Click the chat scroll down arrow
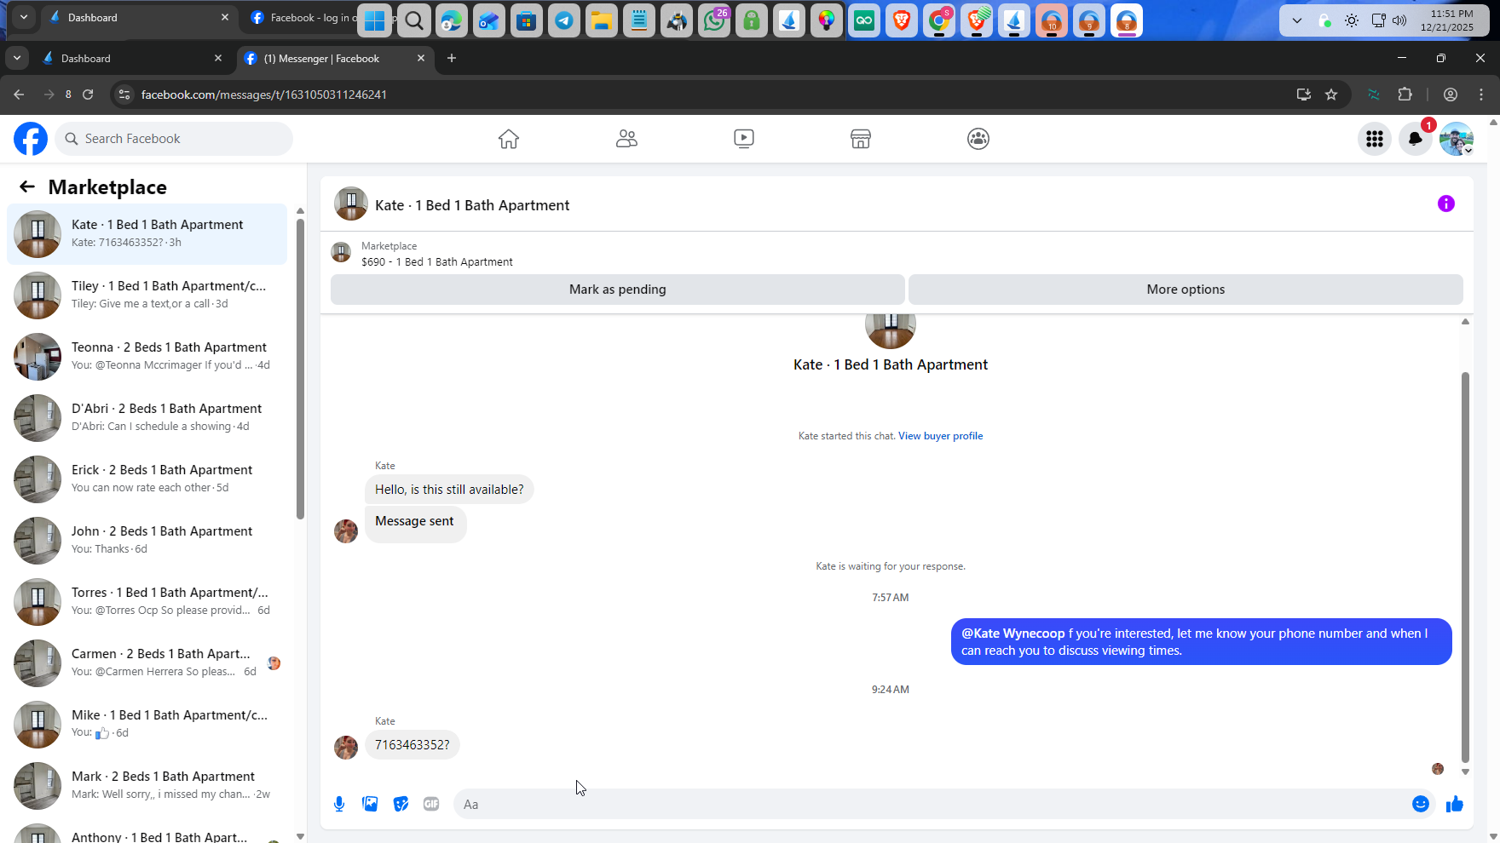 [1466, 771]
